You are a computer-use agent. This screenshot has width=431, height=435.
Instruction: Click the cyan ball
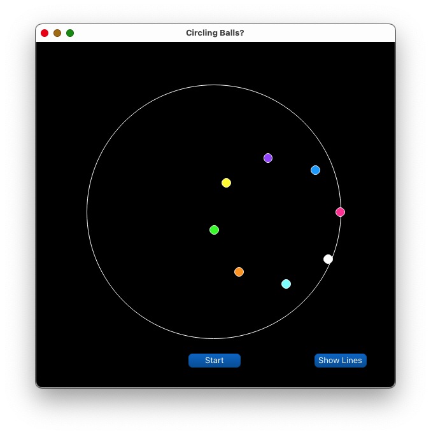(286, 284)
